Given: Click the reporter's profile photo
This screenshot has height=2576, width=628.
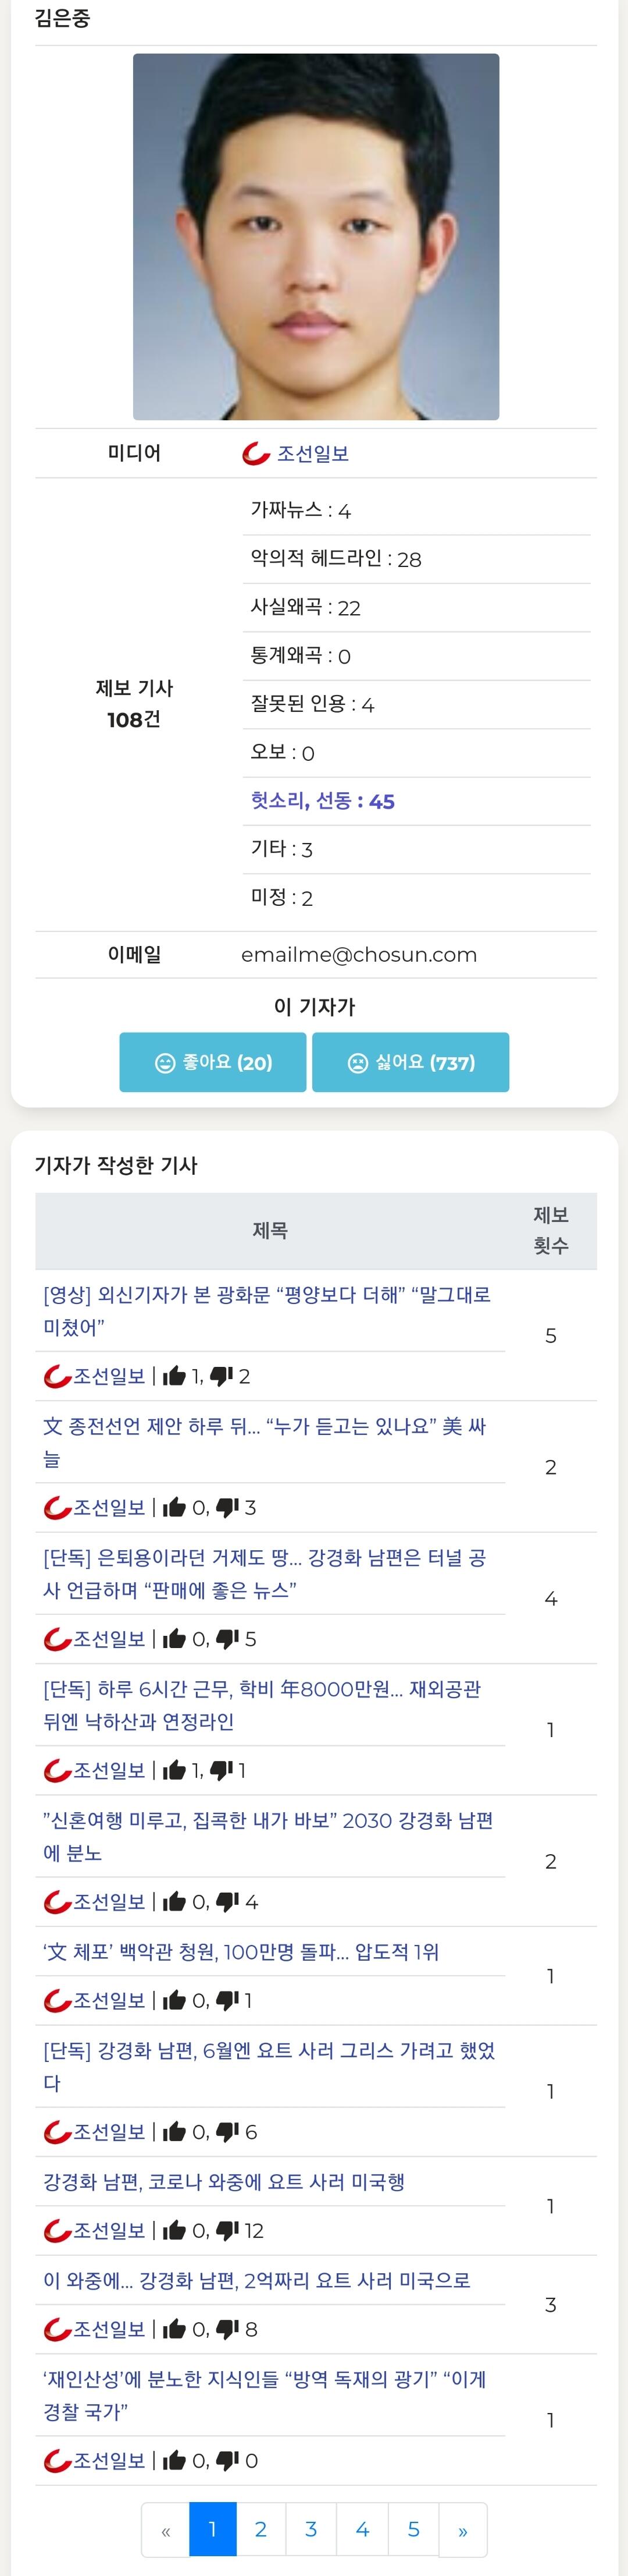Looking at the screenshot, I should [x=316, y=237].
